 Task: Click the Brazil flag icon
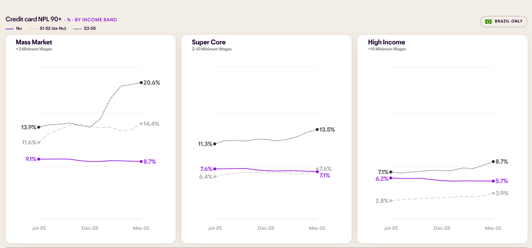(488, 22)
